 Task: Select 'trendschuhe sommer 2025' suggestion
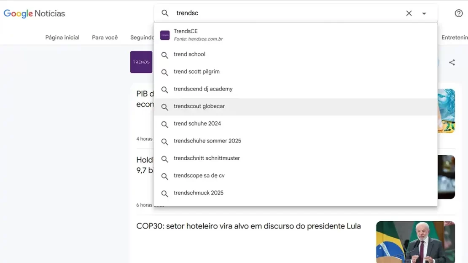coord(207,141)
